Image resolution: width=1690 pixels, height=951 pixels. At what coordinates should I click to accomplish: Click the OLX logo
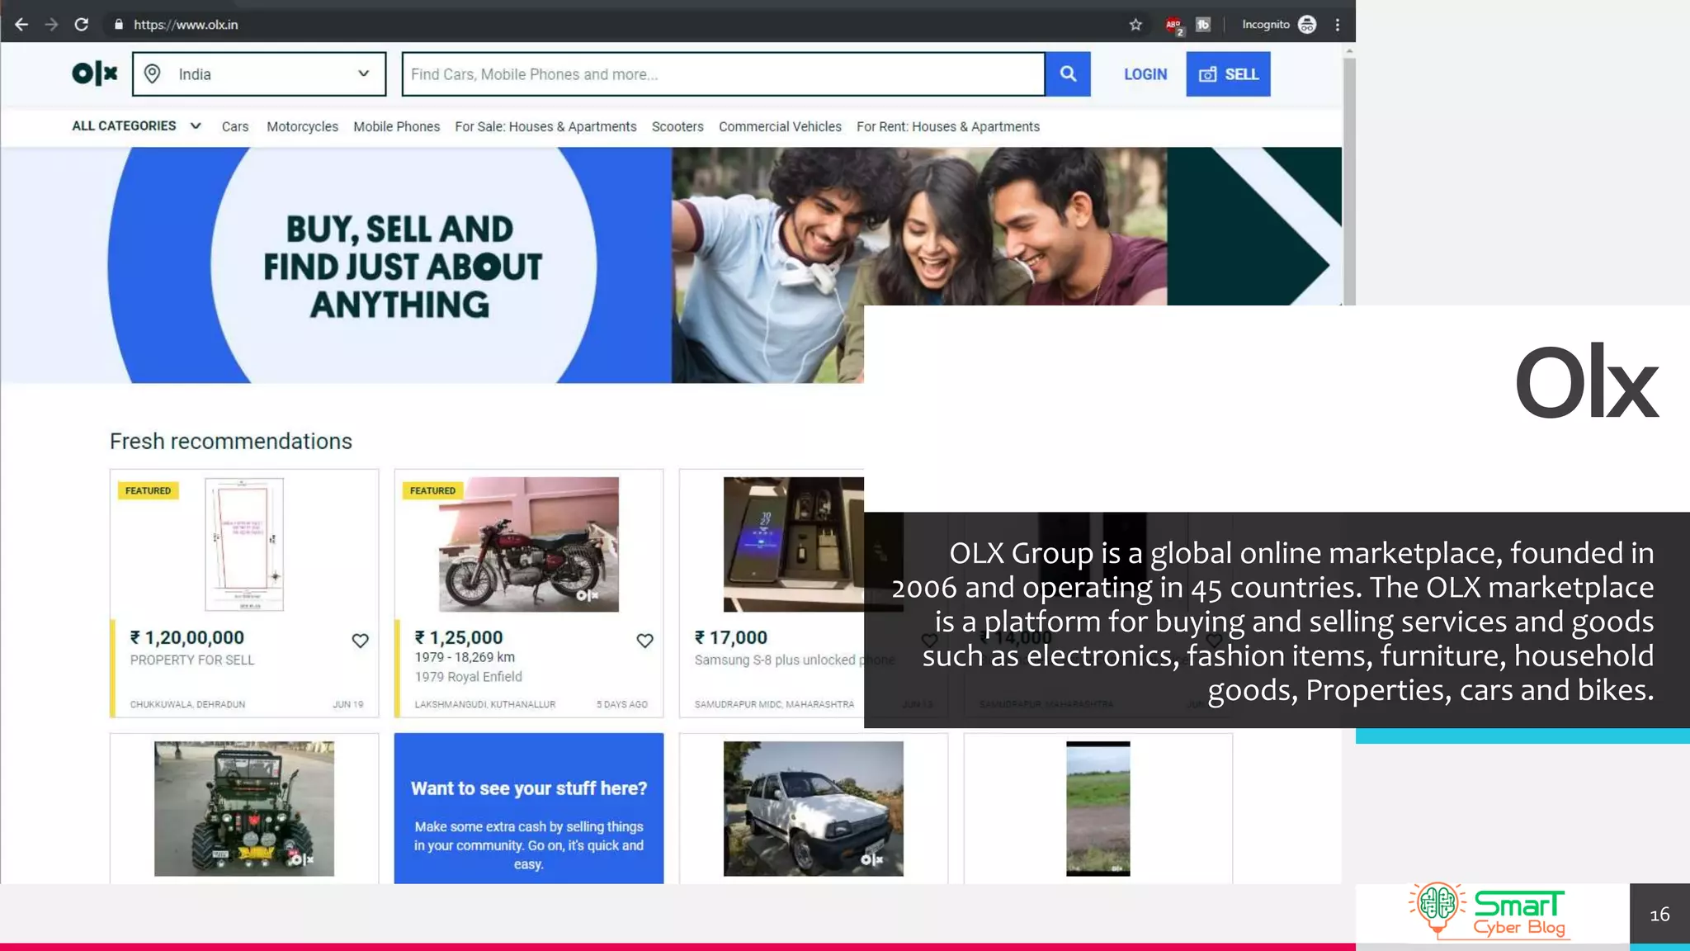point(95,73)
